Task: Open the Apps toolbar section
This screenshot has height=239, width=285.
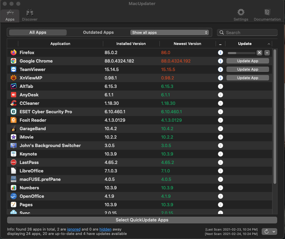Action: pyautogui.click(x=10, y=16)
